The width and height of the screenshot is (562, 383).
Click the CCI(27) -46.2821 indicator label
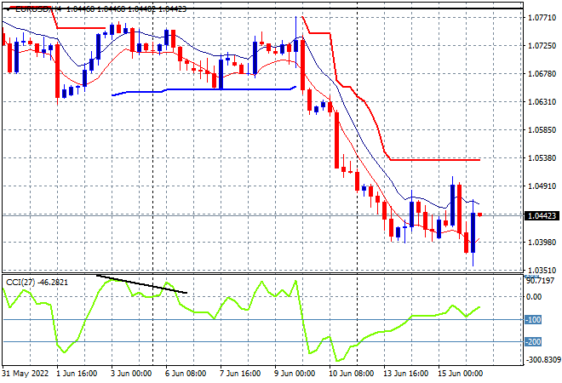pos(37,283)
